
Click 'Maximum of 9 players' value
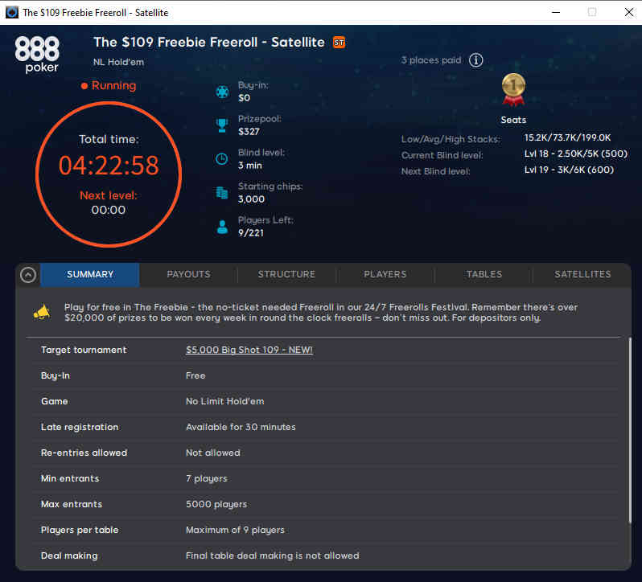tap(235, 530)
